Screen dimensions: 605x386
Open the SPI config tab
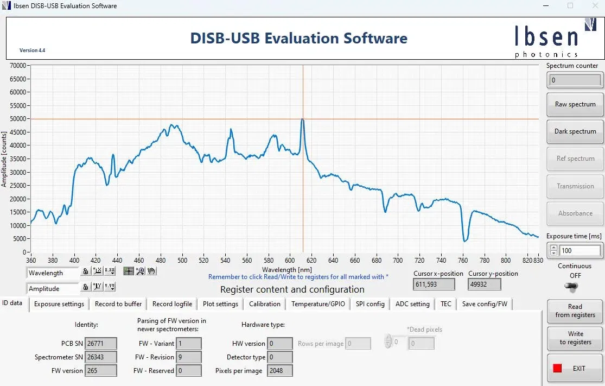(x=370, y=304)
